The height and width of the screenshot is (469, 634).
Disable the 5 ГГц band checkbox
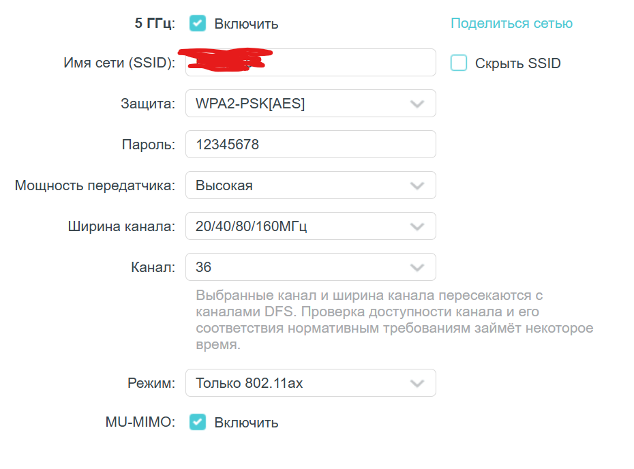(198, 23)
